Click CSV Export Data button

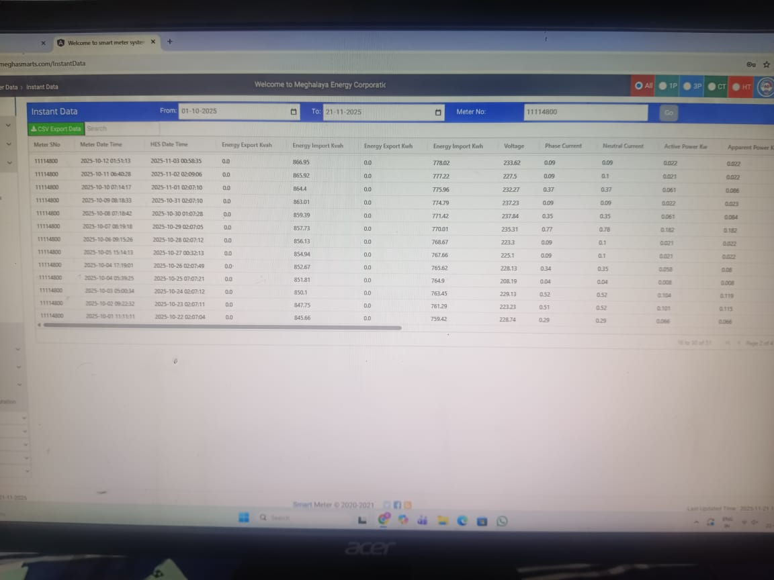click(56, 129)
